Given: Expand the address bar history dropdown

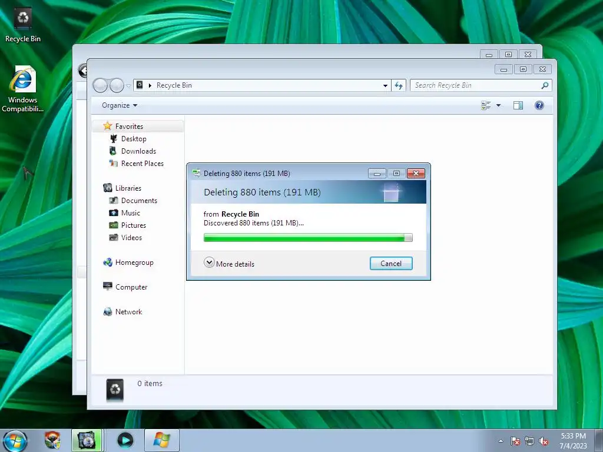Looking at the screenshot, I should 385,85.
